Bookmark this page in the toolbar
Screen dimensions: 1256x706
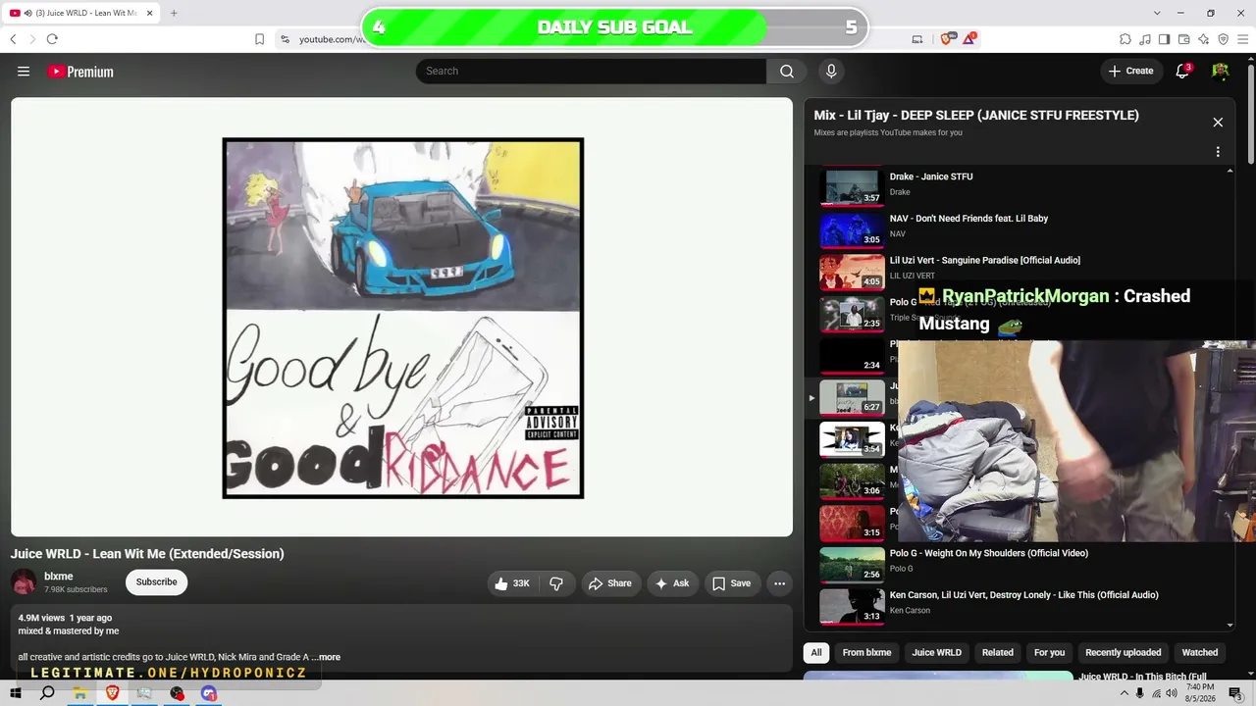(x=259, y=39)
